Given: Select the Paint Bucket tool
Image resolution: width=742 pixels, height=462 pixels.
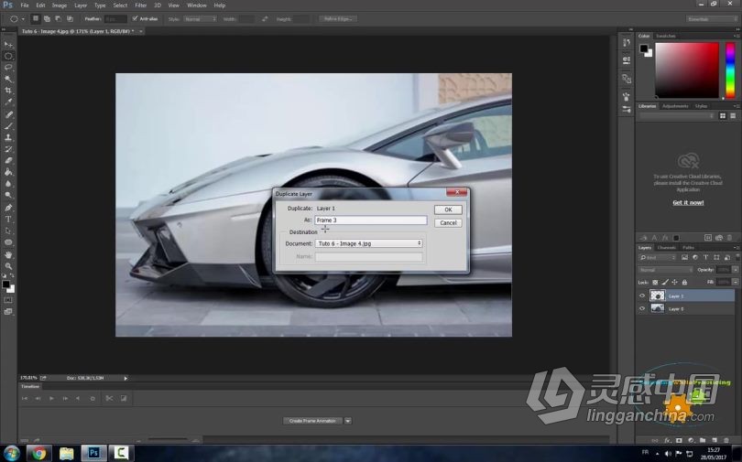Looking at the screenshot, I should pyautogui.click(x=8, y=172).
